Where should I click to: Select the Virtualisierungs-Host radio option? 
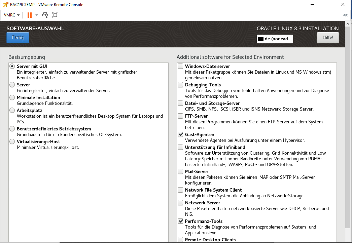click(12, 141)
